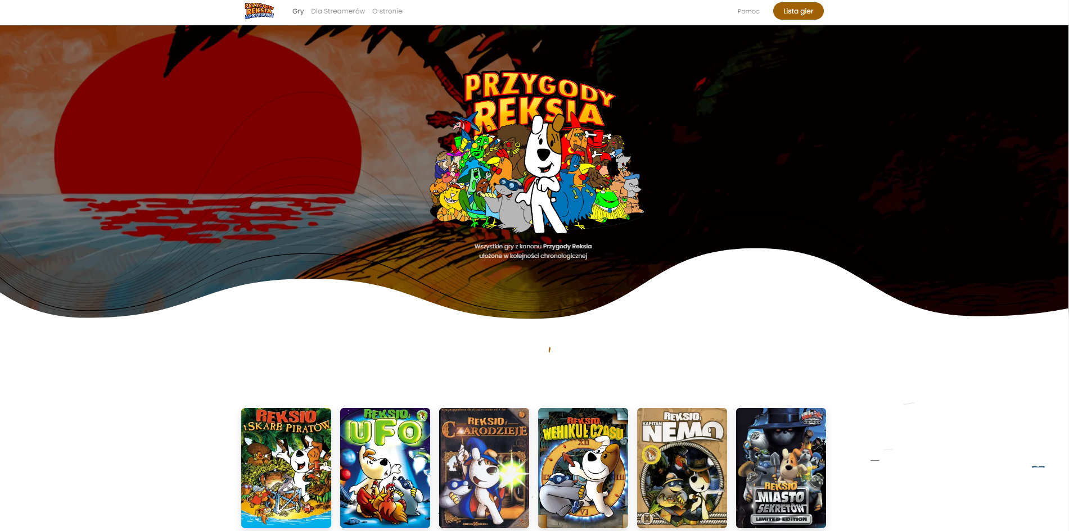Viewport: 1069px width, 531px height.
Task: Click the Aidem Media logo on Czarodzieje cover
Action: (476, 524)
